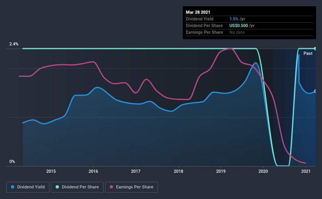Click the blue Dividend Yield legend dot
Screen dimensions: 322x199
tap(13, 187)
